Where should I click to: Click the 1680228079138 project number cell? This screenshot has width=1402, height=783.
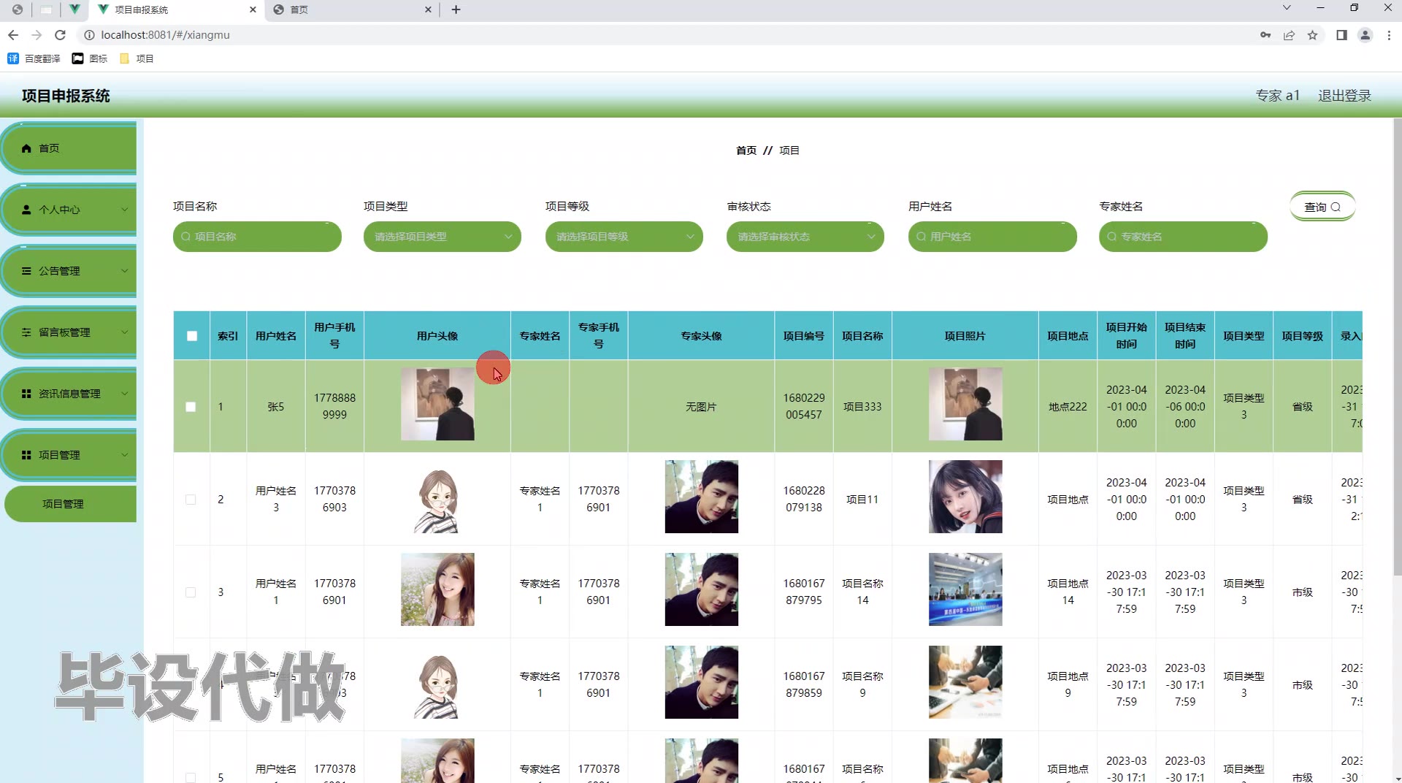[804, 499]
